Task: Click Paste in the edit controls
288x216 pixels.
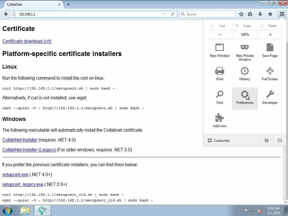Action: tap(270, 26)
